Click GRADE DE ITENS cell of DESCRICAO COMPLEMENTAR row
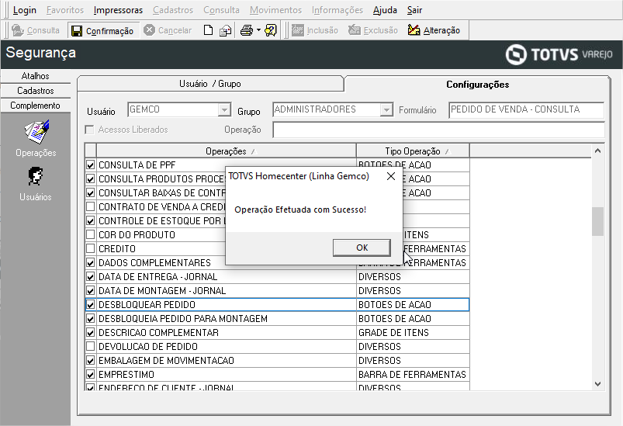 (x=413, y=333)
